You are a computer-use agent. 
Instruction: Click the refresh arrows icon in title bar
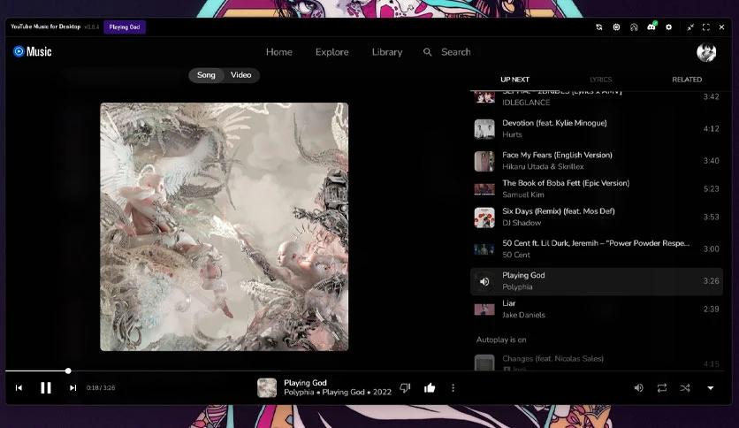click(599, 27)
